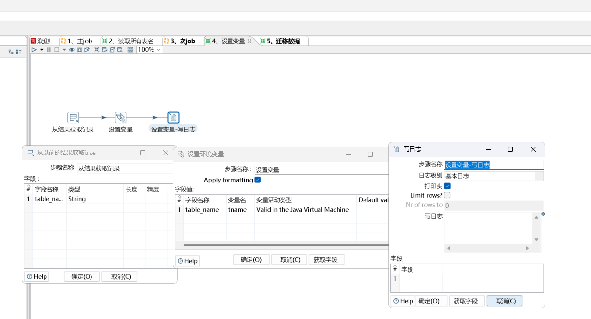
Task: Switch to the 欢迎! tab
Action: (41, 41)
